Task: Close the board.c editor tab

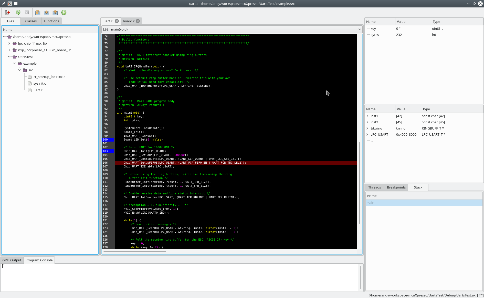Action: 138,21
